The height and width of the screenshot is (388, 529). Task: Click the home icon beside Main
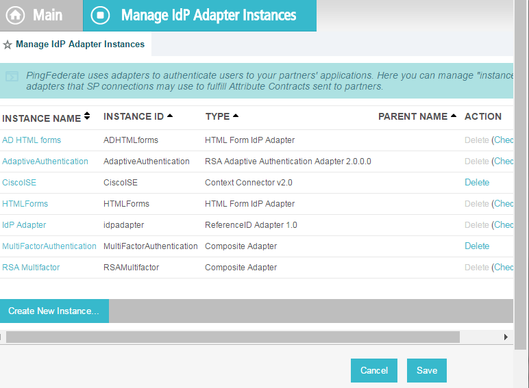coord(16,15)
